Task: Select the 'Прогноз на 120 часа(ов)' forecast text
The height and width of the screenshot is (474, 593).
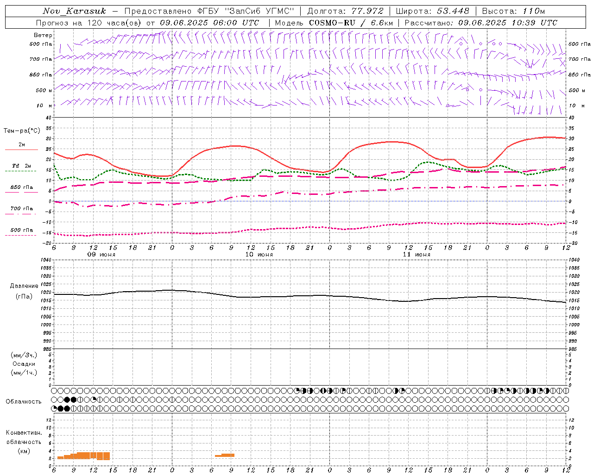Action: click(89, 23)
